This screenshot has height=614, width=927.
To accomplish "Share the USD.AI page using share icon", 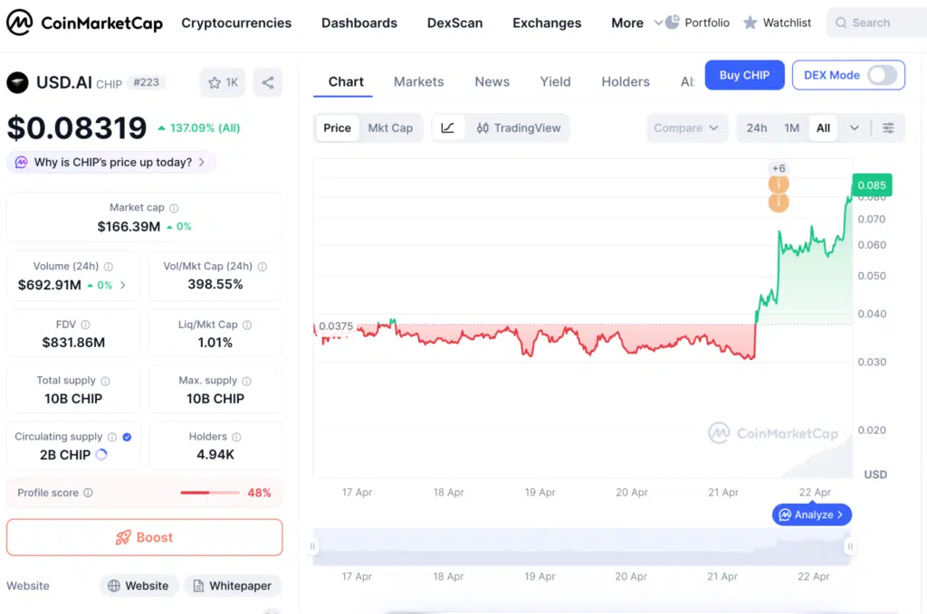I will click(267, 81).
